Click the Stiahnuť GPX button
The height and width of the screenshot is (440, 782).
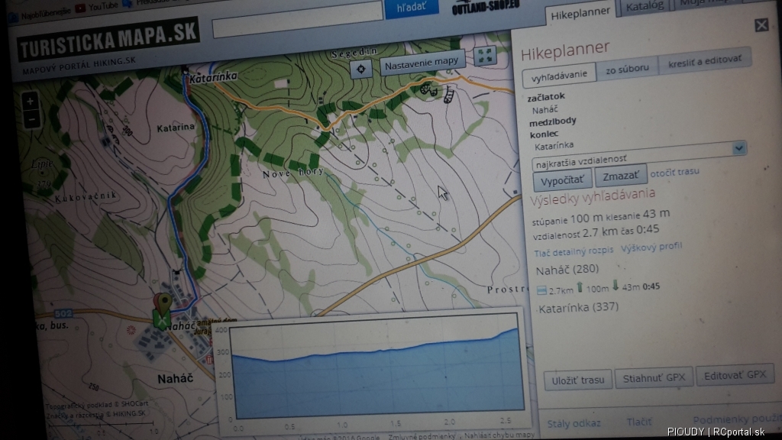654,378
